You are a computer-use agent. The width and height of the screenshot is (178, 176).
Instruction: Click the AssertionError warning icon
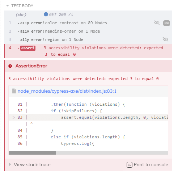tap(10, 66)
